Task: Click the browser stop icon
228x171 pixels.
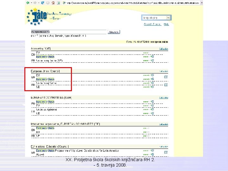Action: [x=48, y=3]
